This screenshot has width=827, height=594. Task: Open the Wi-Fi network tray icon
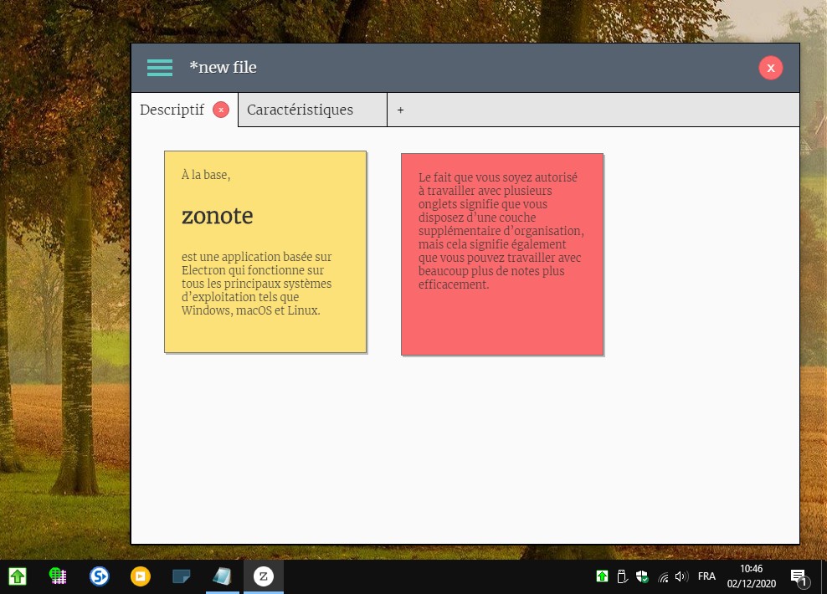pyautogui.click(x=663, y=577)
